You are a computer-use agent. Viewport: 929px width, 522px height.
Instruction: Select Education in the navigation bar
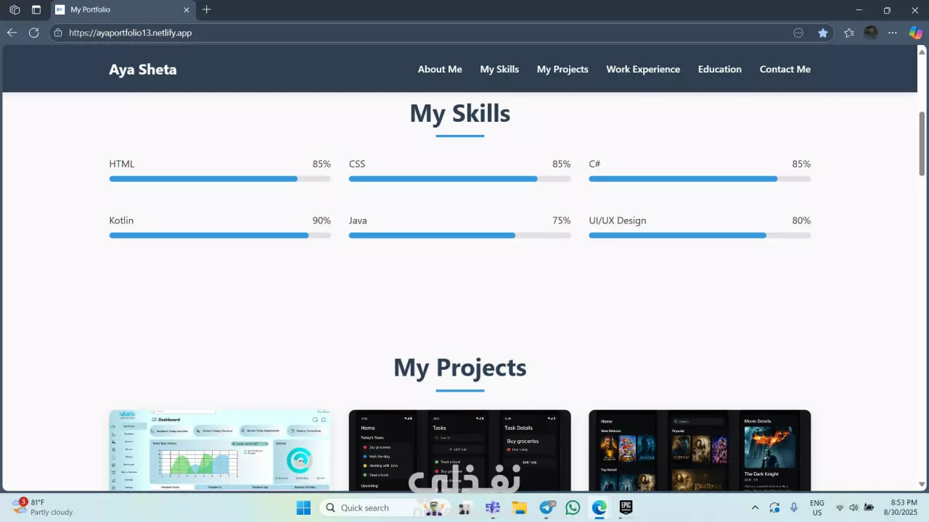point(720,70)
